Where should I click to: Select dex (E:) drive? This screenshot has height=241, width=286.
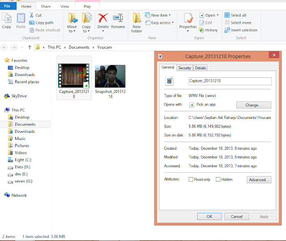coord(18,174)
